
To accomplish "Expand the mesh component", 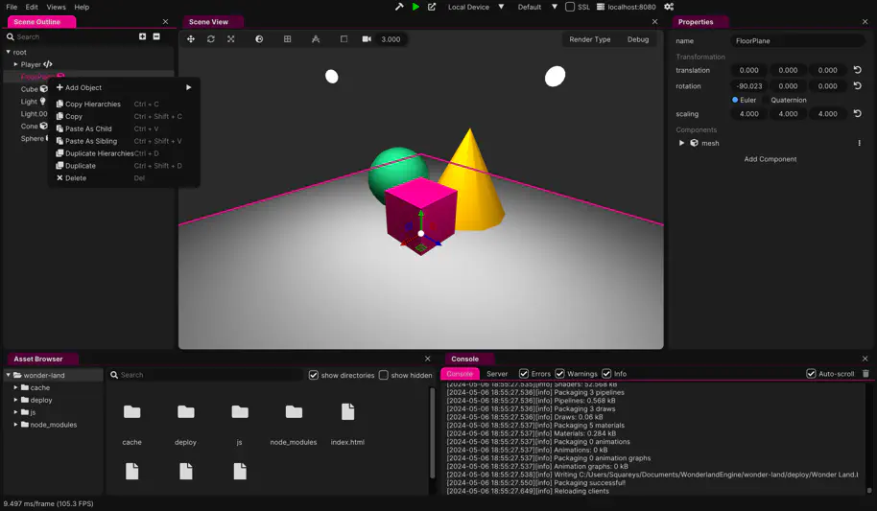I will click(681, 143).
